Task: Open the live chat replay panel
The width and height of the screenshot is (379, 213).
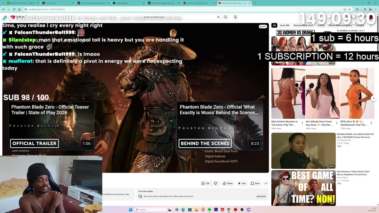Action: [261, 196]
